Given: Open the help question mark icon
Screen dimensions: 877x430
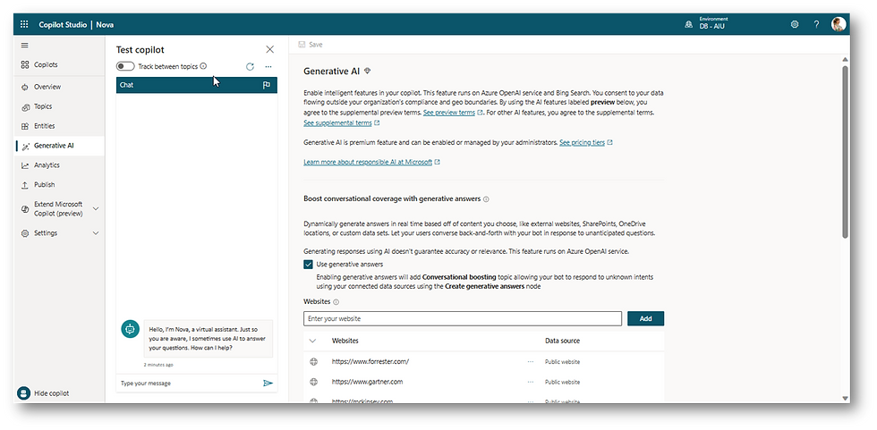Looking at the screenshot, I should coord(816,24).
